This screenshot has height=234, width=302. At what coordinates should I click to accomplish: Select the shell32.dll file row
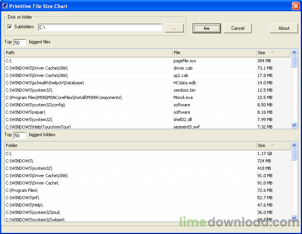(x=148, y=120)
